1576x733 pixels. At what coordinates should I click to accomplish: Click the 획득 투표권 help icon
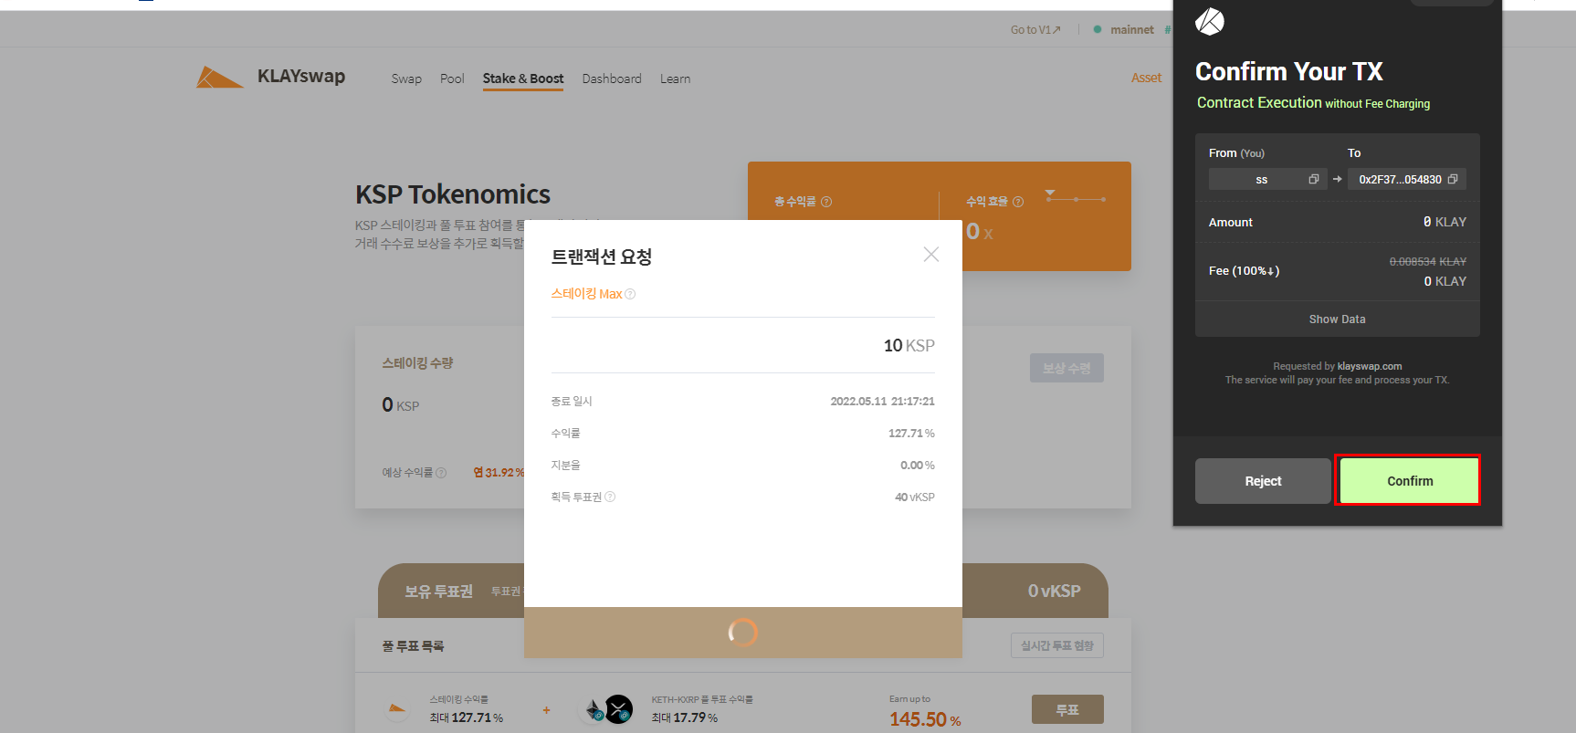point(610,497)
